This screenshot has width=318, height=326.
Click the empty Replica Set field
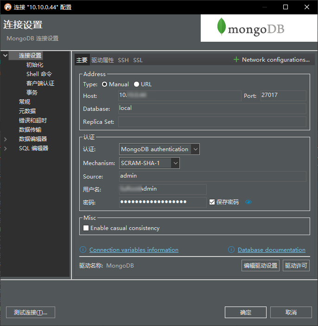(x=212, y=121)
